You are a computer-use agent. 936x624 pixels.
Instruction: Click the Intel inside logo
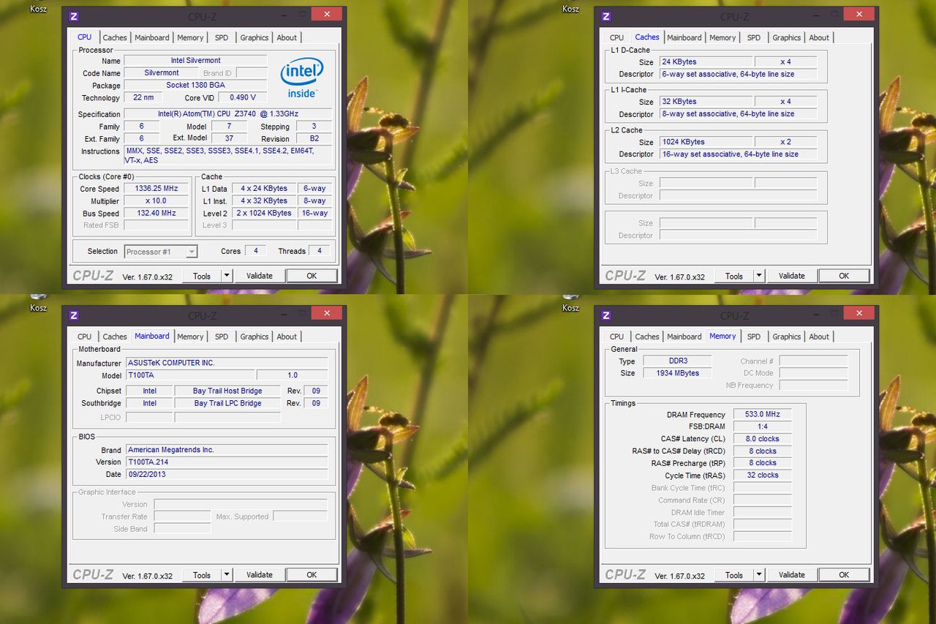pyautogui.click(x=302, y=78)
